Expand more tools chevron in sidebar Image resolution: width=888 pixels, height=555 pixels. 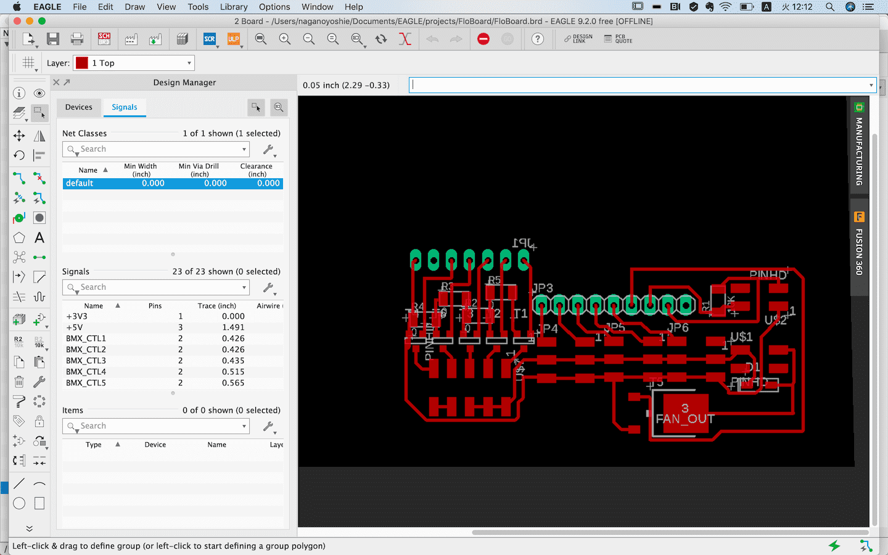pos(29,528)
